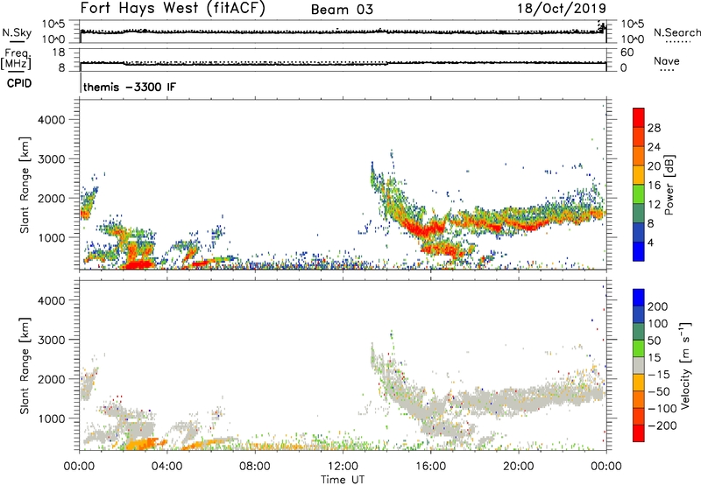Click the power panel 'Slant Range [km]' label

(x=25, y=185)
